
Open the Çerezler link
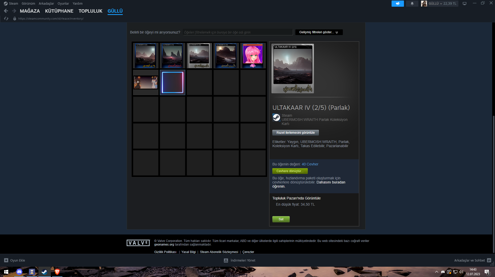click(x=248, y=252)
